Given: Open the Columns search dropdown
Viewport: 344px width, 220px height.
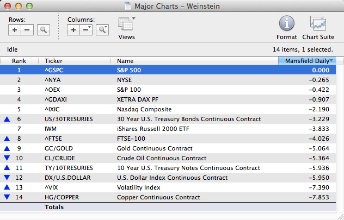Looking at the screenshot, I should (x=102, y=30).
